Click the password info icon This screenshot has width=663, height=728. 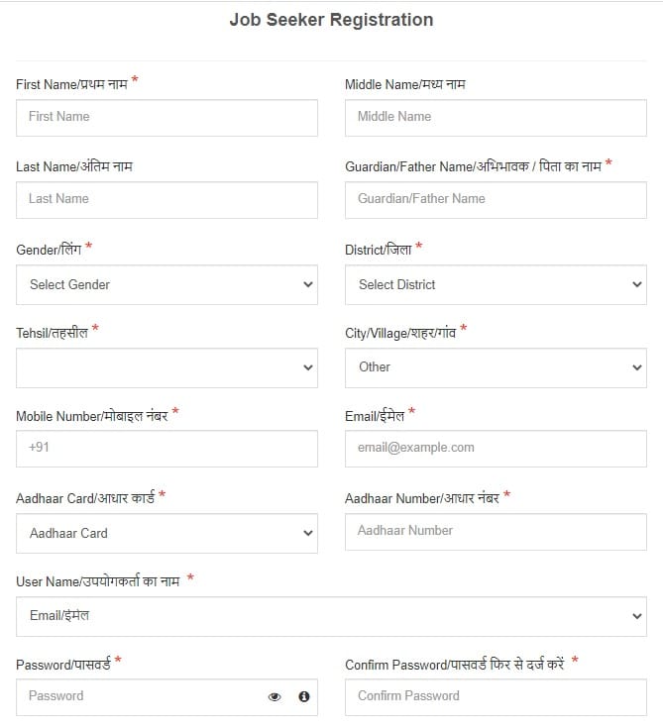[x=304, y=697]
